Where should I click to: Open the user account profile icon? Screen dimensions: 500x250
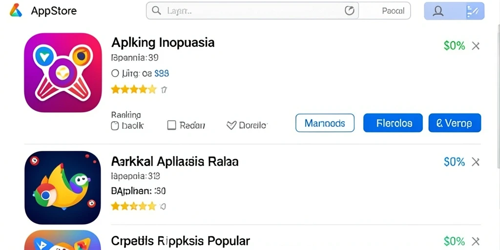[x=438, y=11]
